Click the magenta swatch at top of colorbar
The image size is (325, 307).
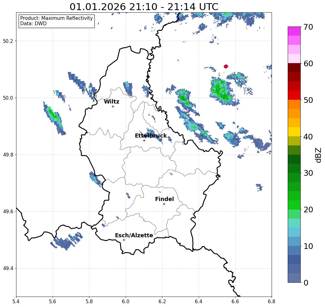click(x=294, y=31)
